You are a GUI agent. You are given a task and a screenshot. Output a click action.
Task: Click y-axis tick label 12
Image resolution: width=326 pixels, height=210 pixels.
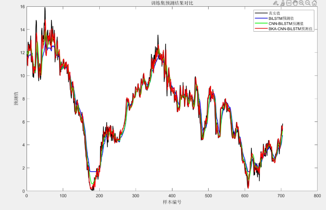pos(22,53)
